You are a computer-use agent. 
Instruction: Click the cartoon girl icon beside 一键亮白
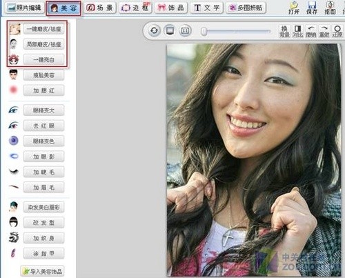click(14, 59)
